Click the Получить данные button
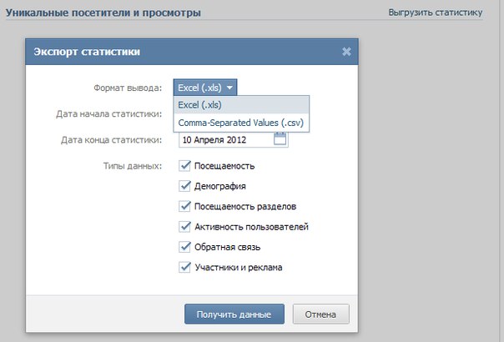This screenshot has height=342, width=504. click(x=234, y=314)
